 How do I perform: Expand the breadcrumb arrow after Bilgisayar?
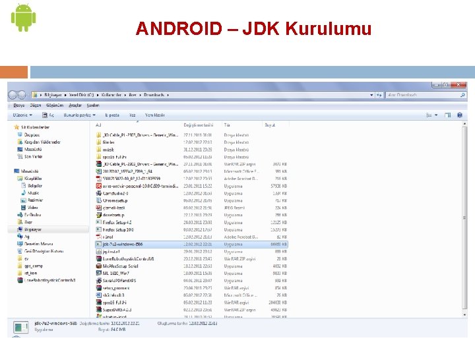[x=65, y=95]
